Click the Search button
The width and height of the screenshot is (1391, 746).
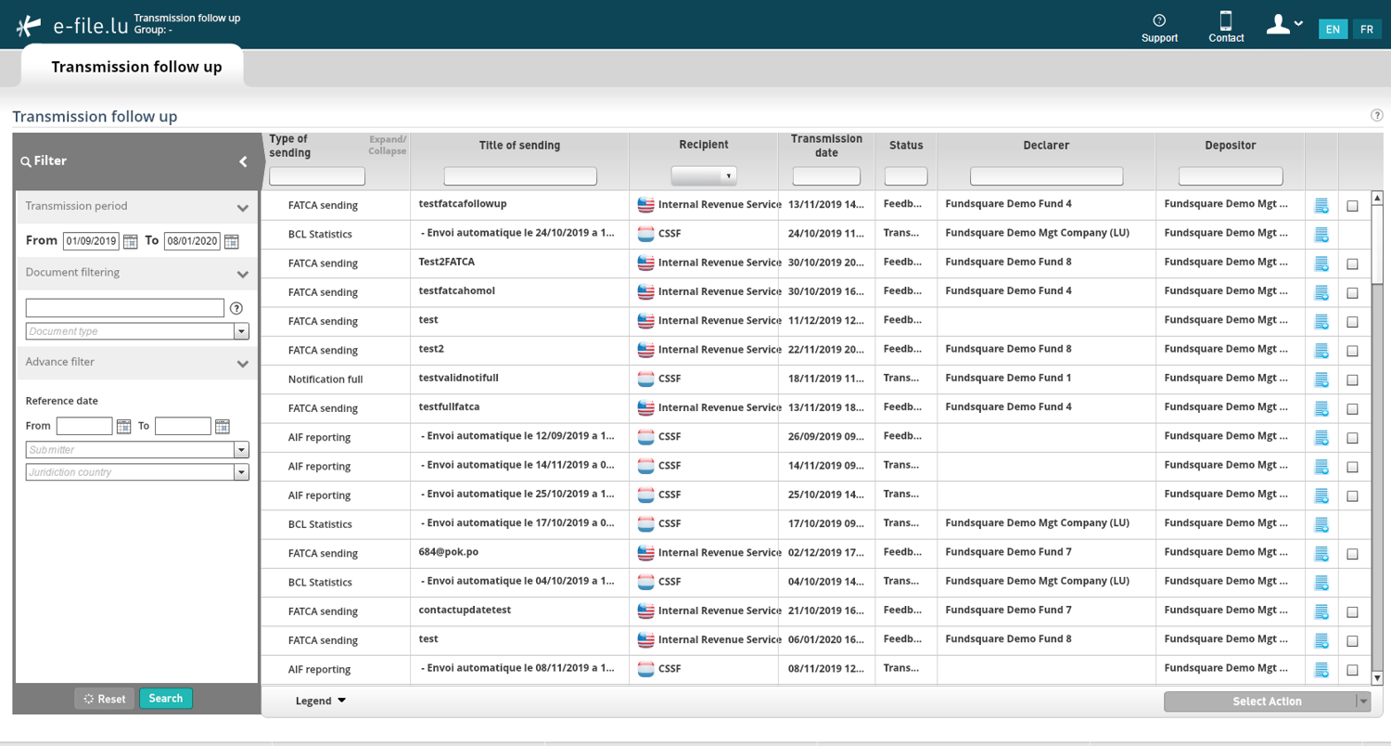tap(166, 699)
